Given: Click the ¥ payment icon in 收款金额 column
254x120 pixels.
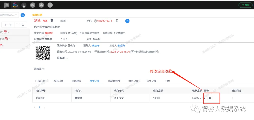Looking at the screenshot, I should click(204, 98).
